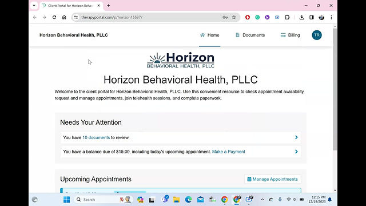Click the Horizon Behavioral Health logo image
The width and height of the screenshot is (366, 206).
[181, 60]
